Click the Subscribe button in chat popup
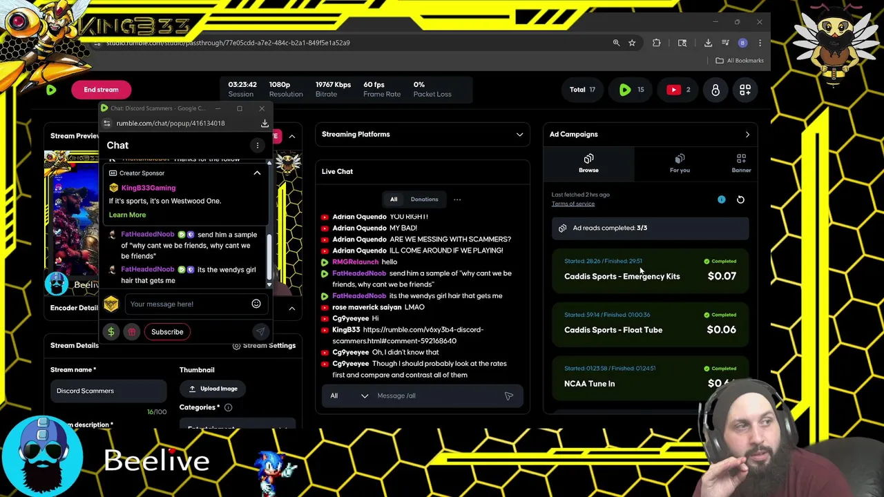 [x=167, y=332]
